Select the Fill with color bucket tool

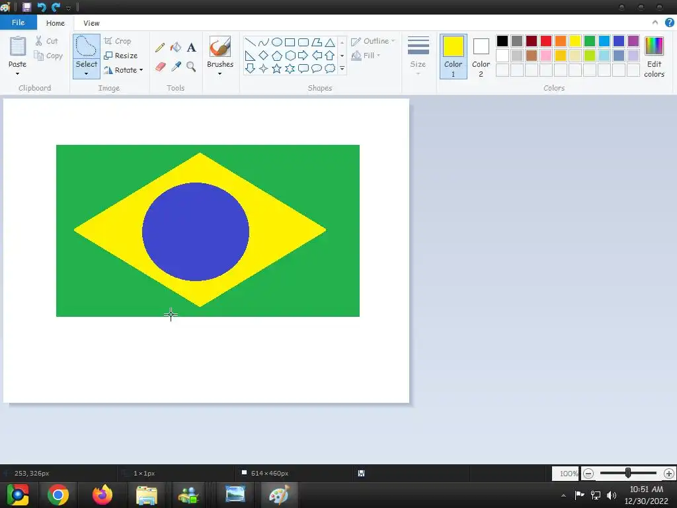(x=176, y=48)
